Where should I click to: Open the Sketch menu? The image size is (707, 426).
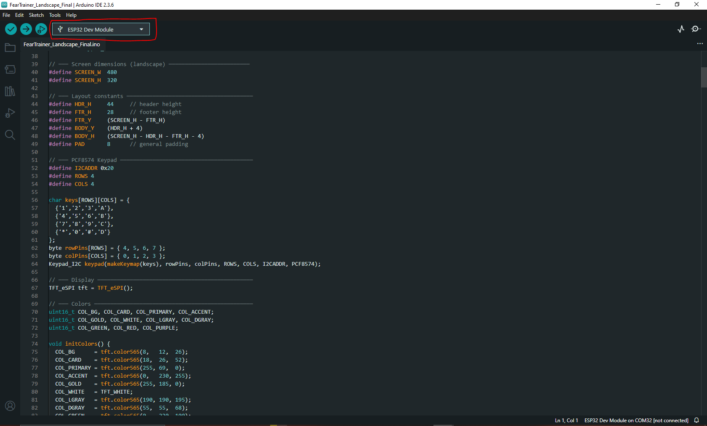(36, 15)
